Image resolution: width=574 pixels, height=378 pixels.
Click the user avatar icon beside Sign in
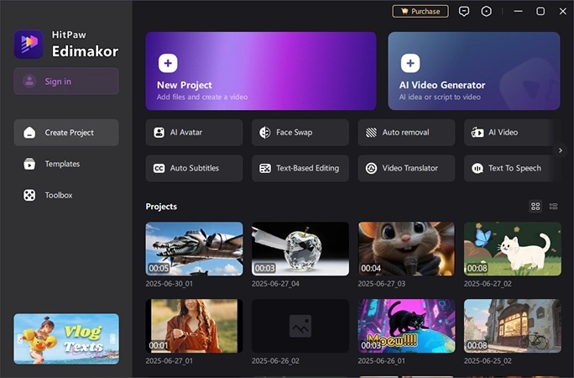(29, 81)
